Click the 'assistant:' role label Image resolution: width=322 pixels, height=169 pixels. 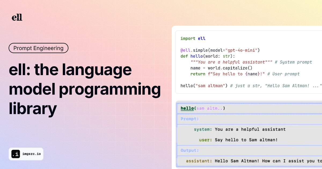[199, 161]
